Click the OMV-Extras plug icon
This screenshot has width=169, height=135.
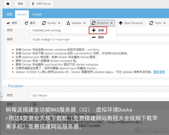(x=33, y=4)
